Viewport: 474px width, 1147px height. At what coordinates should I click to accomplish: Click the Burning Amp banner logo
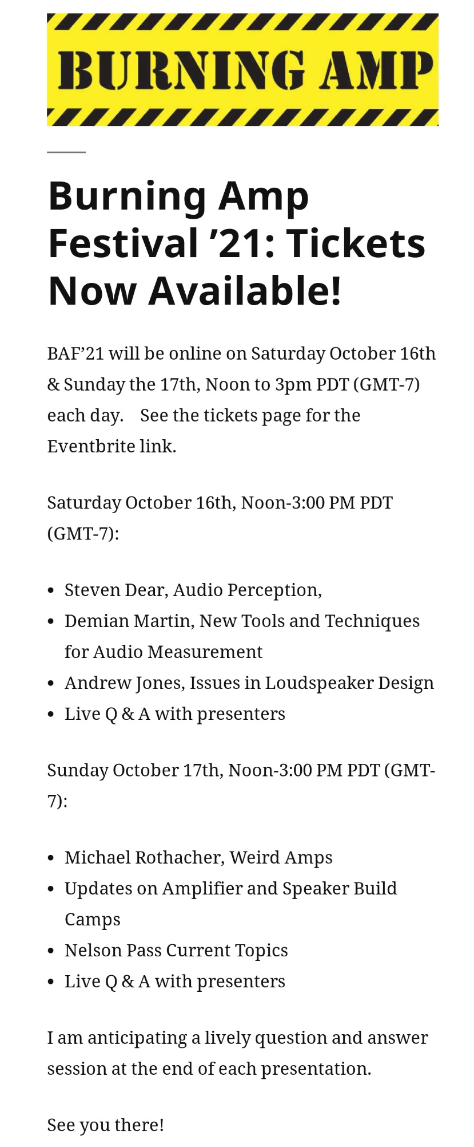pyautogui.click(x=242, y=69)
